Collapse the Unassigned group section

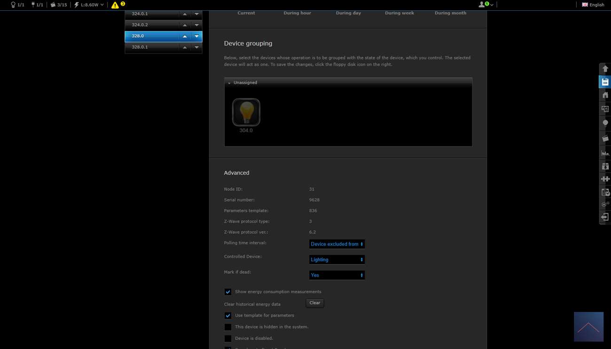coord(229,83)
